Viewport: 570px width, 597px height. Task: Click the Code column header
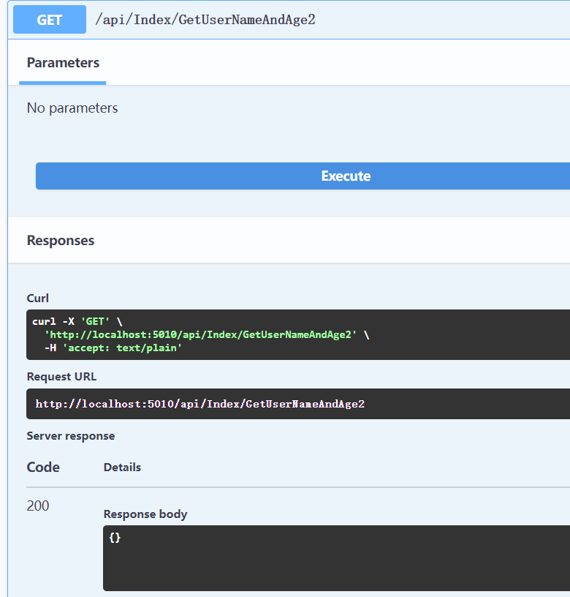point(43,468)
